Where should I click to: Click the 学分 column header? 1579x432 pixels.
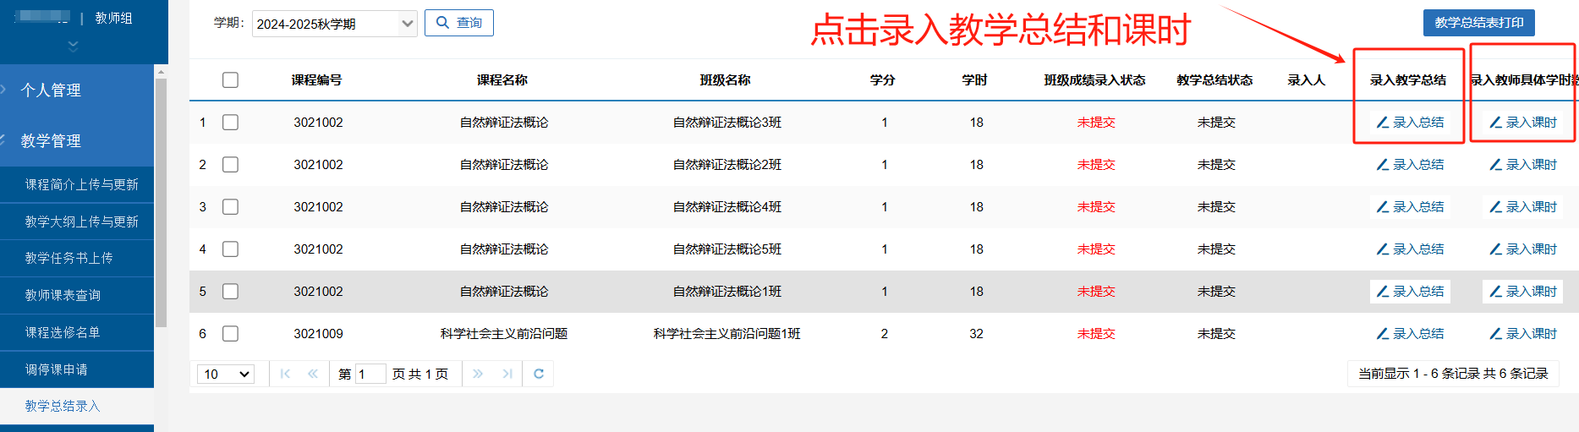tap(883, 80)
